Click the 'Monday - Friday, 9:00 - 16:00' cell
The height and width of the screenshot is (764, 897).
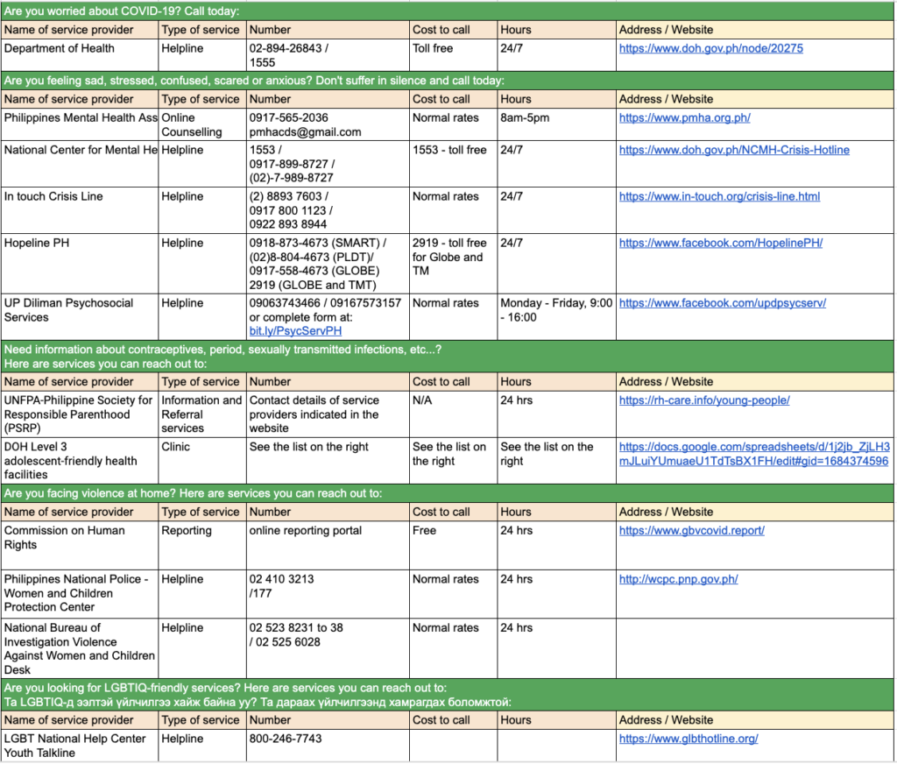coord(556,316)
